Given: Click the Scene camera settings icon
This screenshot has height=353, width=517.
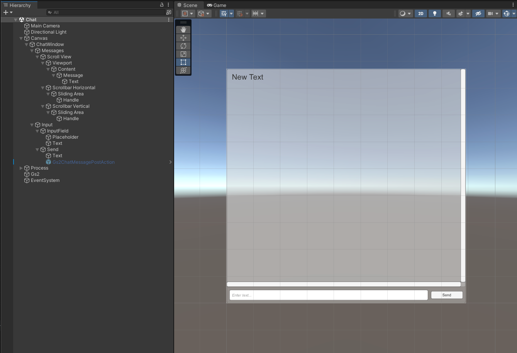Looking at the screenshot, I should pos(490,14).
